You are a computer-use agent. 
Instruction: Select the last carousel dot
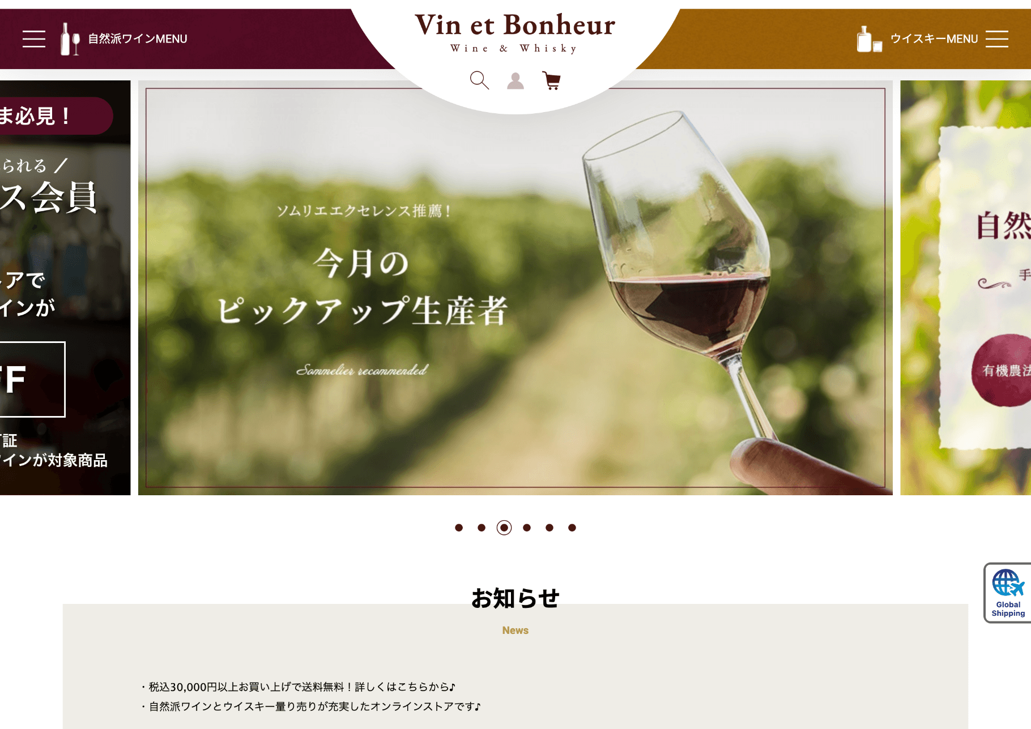572,528
